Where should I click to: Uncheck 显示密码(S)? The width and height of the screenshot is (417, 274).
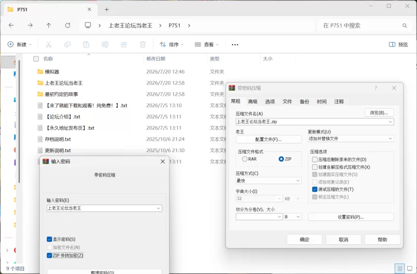pos(49,239)
